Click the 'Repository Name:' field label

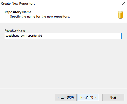[15, 31]
